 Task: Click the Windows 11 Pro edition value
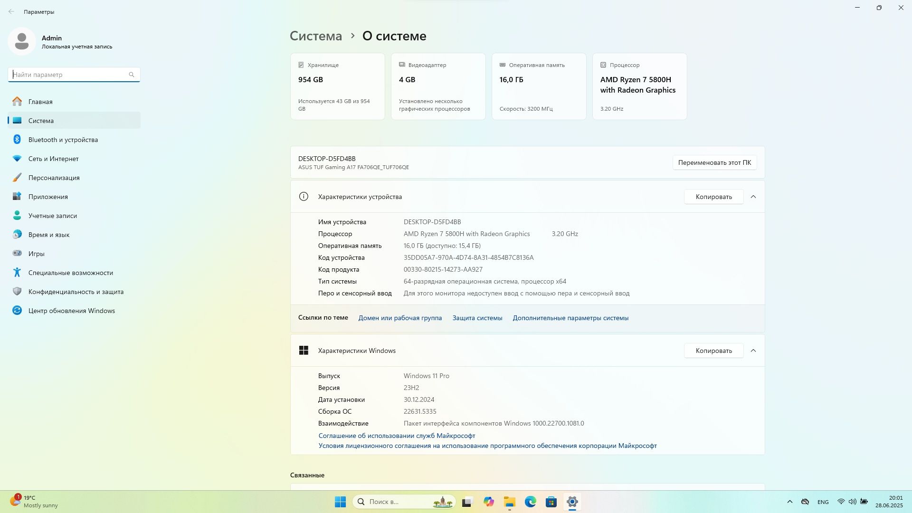426,376
